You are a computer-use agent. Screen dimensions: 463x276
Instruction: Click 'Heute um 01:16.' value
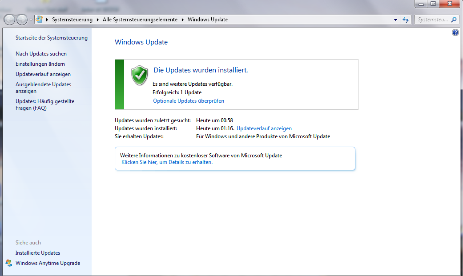(x=215, y=128)
